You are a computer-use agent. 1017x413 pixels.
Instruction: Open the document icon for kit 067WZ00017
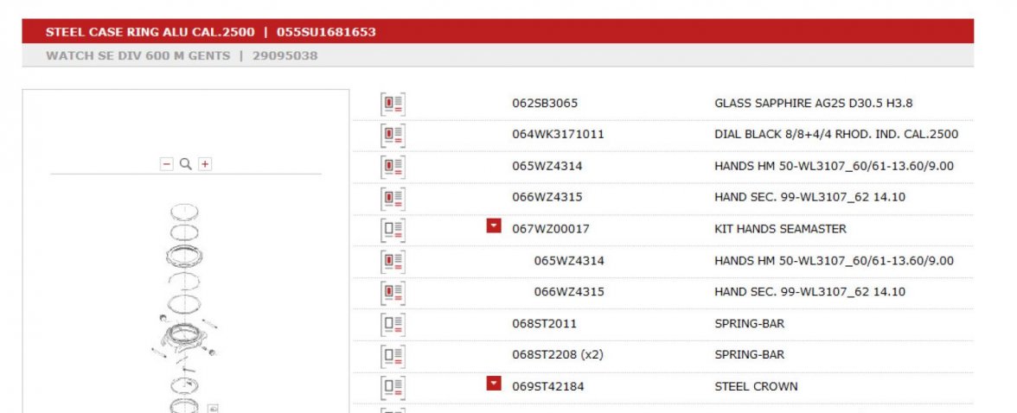pos(393,230)
